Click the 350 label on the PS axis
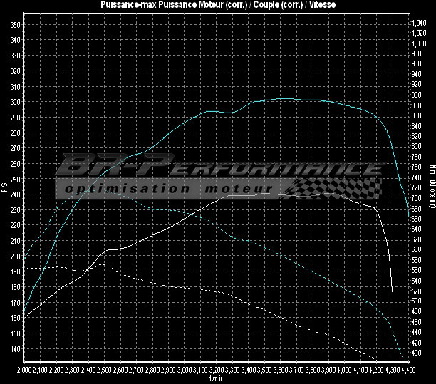Viewport: 436px width, 384px height. click(x=14, y=24)
